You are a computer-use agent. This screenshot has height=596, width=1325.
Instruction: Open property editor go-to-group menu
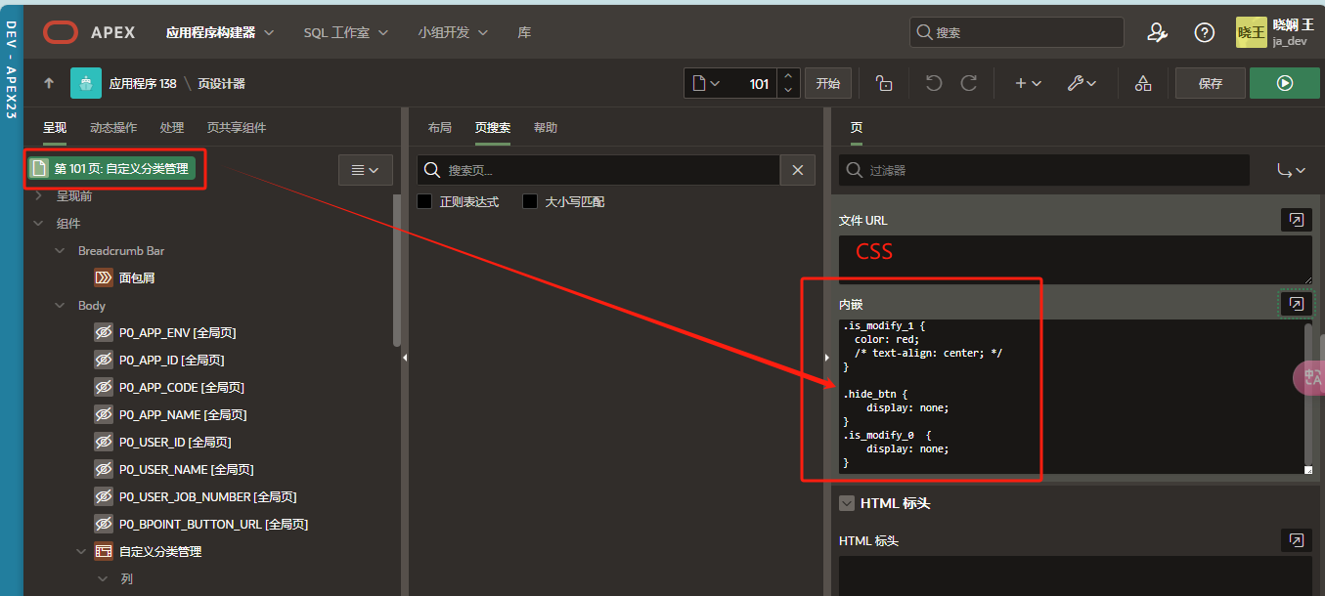1291,170
